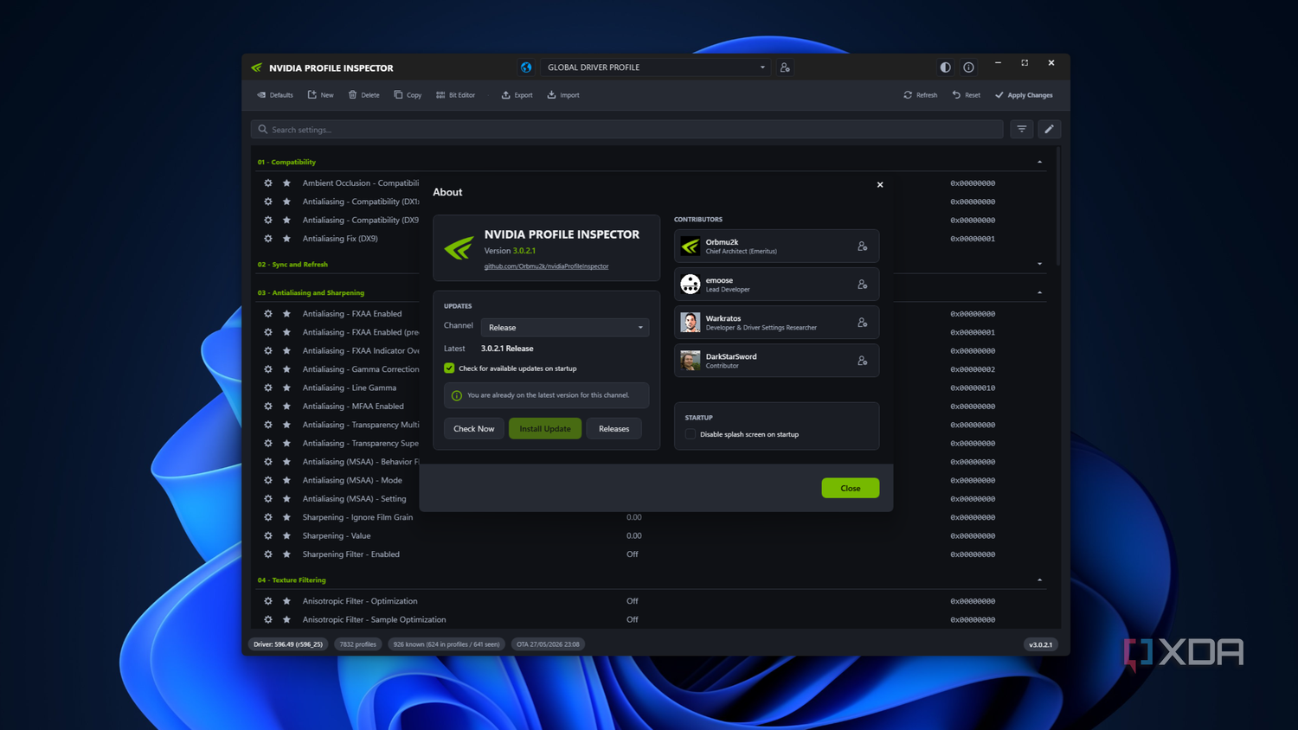The width and height of the screenshot is (1298, 730).
Task: Click the green Close button
Action: 851,489
